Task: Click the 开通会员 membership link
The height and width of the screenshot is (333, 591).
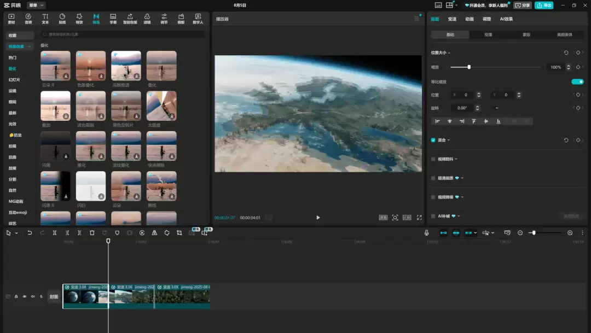Action: 486,5
